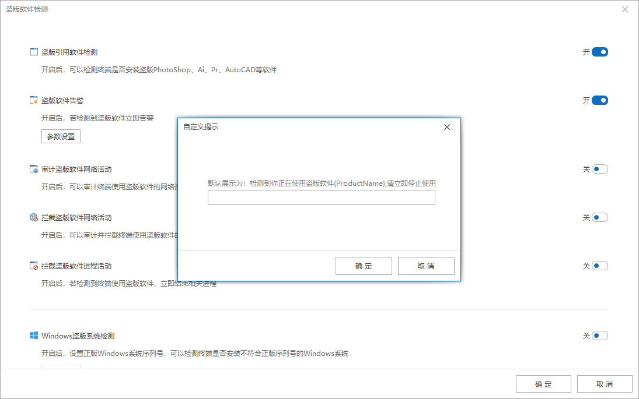Click the 审计盗版软件网络活动 icon

(34, 169)
